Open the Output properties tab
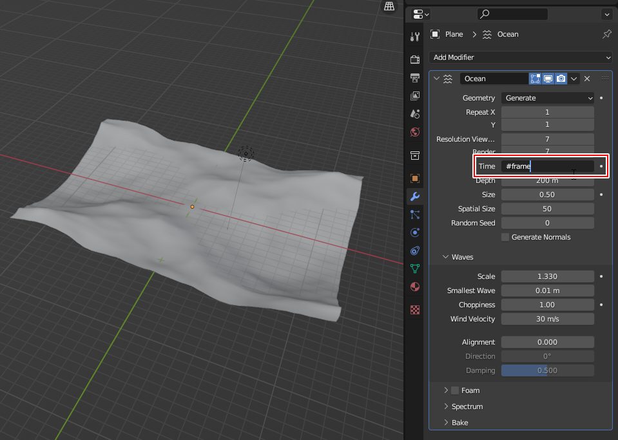The height and width of the screenshot is (440, 618). coord(415,78)
